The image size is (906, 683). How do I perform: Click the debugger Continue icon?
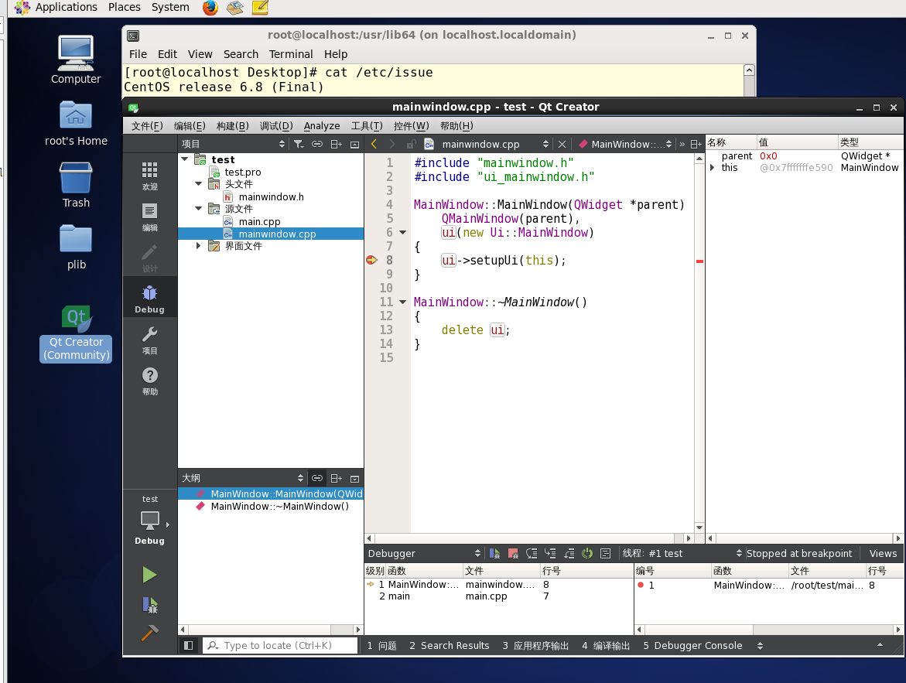494,553
